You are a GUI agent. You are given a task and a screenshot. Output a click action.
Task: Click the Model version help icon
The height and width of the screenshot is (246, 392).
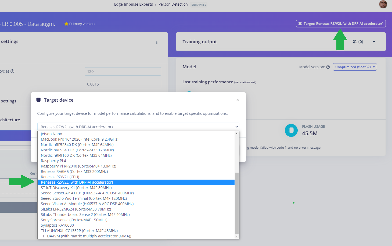point(328,67)
